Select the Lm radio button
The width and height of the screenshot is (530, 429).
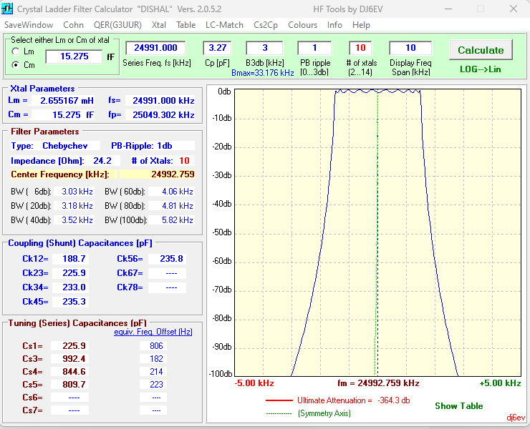[x=16, y=51]
